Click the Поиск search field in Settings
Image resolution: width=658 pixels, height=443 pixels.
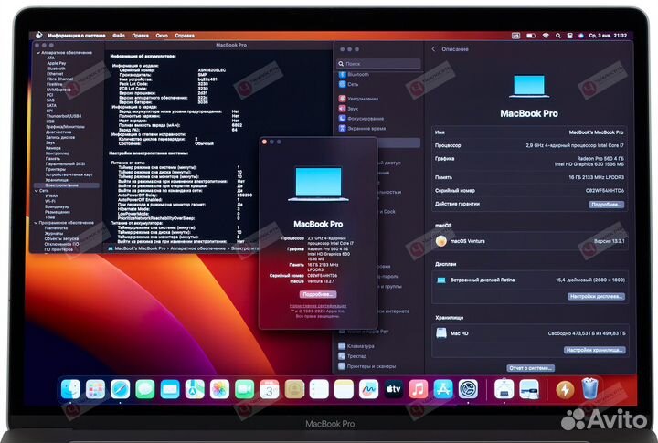379,64
